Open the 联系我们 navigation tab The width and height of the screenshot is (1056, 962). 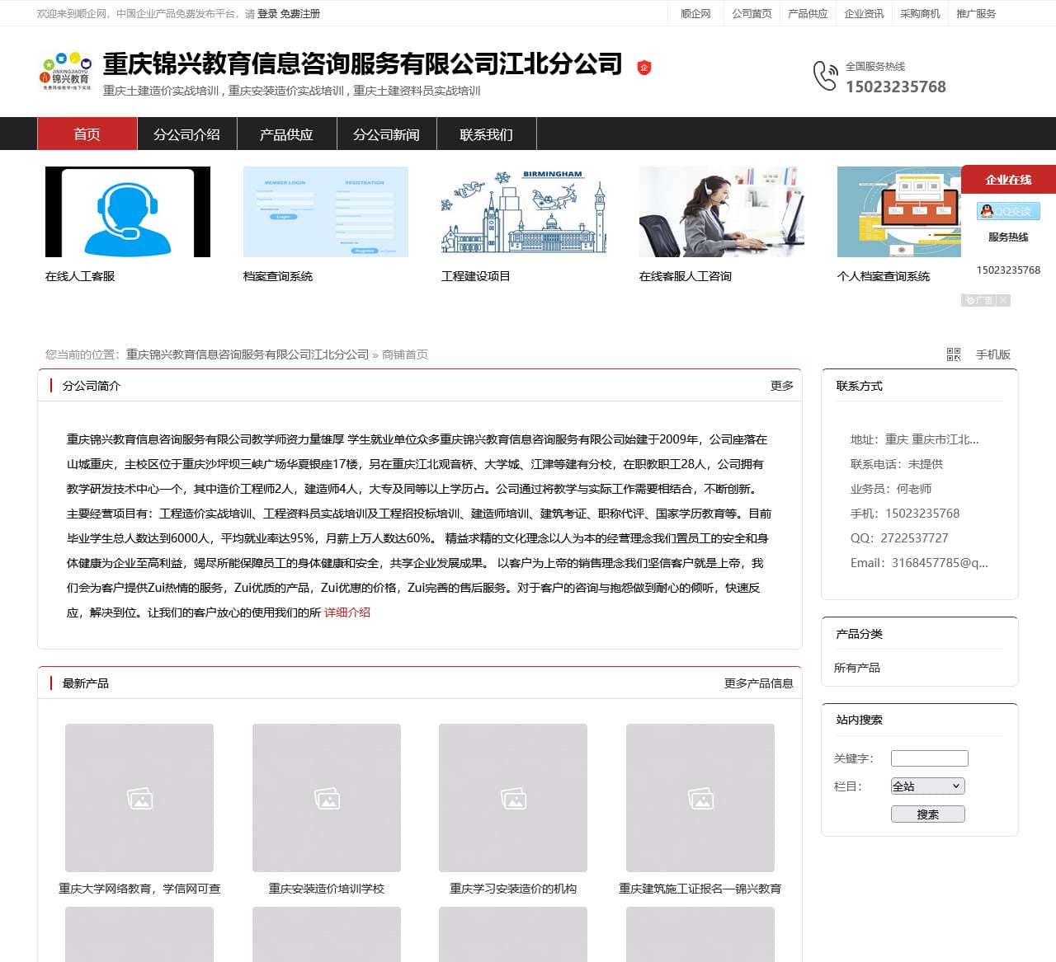(486, 134)
